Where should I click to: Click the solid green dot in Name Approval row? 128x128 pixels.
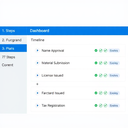(96, 50)
